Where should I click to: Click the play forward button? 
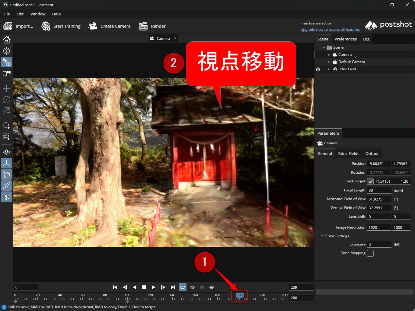coord(154,287)
